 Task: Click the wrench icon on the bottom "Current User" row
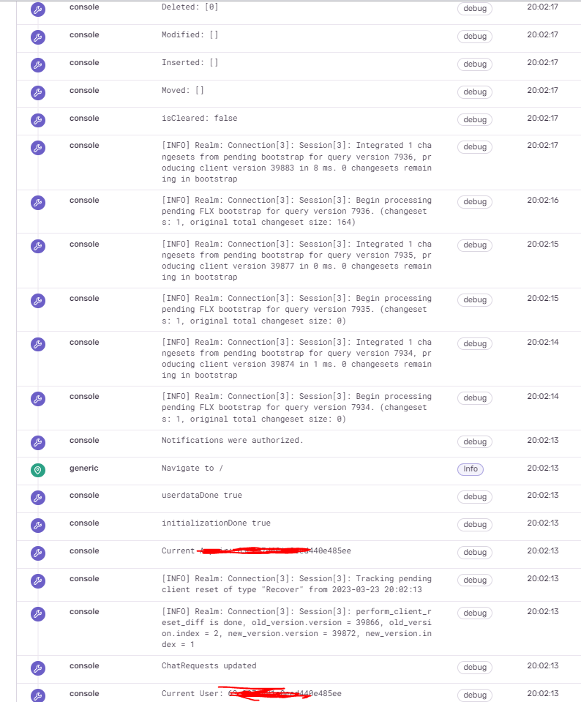pyautogui.click(x=37, y=694)
